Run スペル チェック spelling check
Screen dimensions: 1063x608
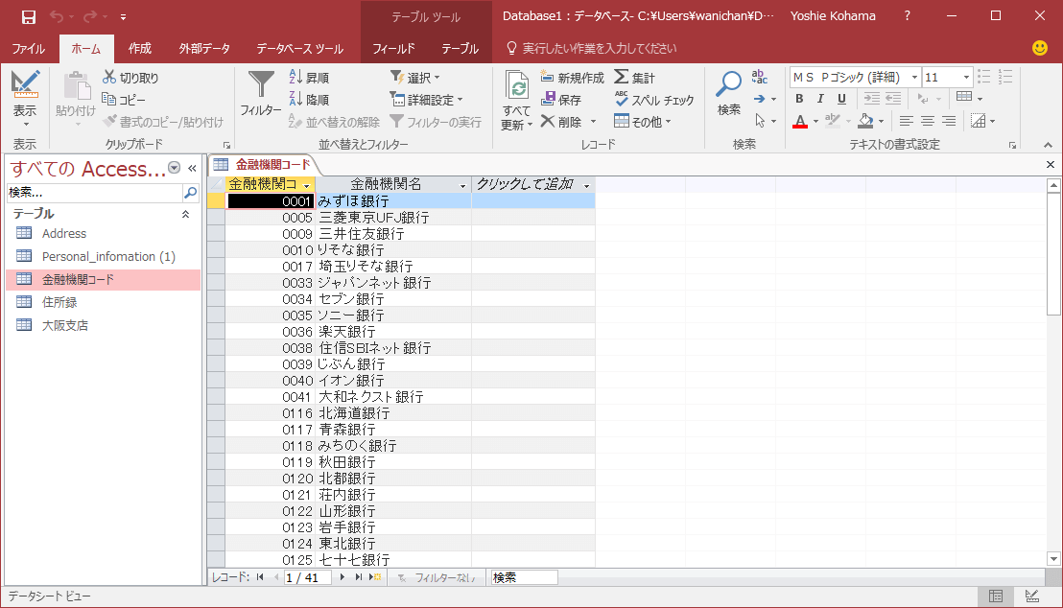(x=654, y=100)
